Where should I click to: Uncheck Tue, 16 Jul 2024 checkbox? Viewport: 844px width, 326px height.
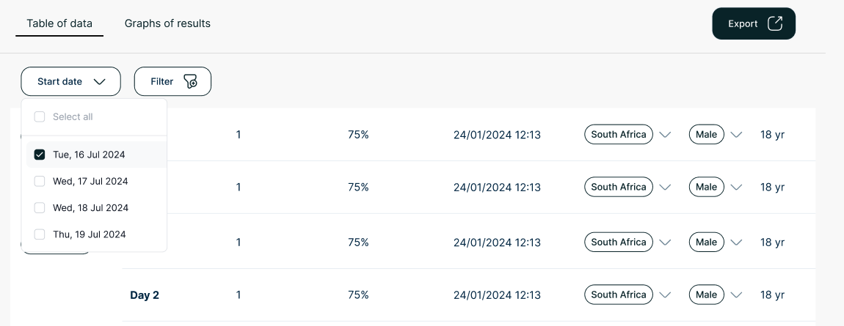(x=40, y=155)
